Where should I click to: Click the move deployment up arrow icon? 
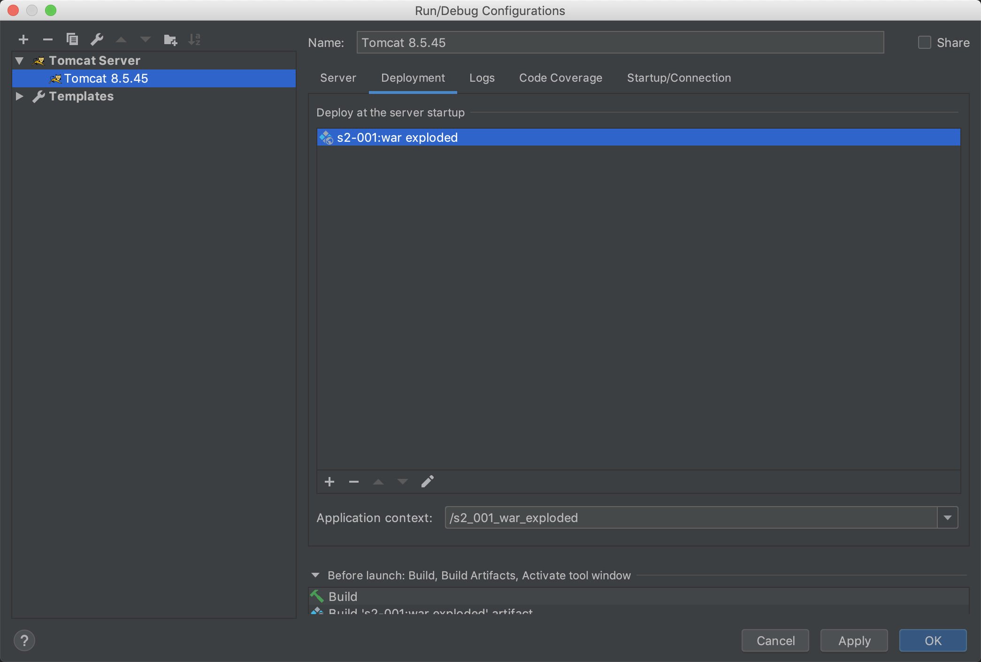pyautogui.click(x=378, y=482)
